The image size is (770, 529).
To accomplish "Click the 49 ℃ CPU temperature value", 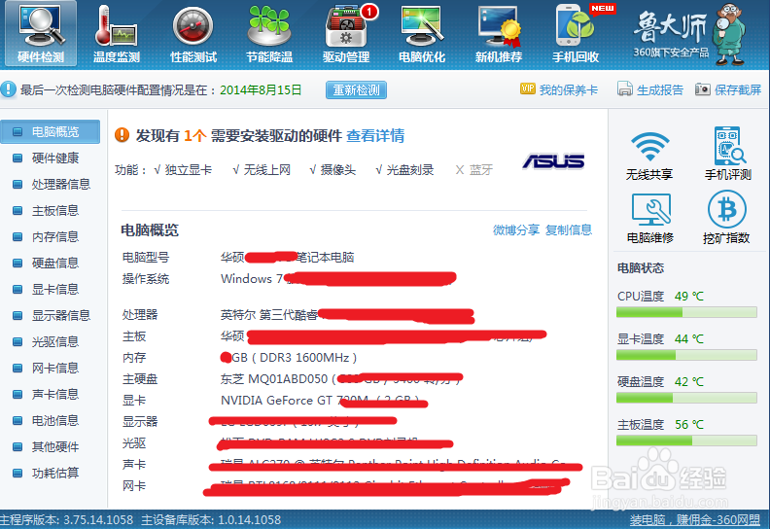I will [x=689, y=297].
